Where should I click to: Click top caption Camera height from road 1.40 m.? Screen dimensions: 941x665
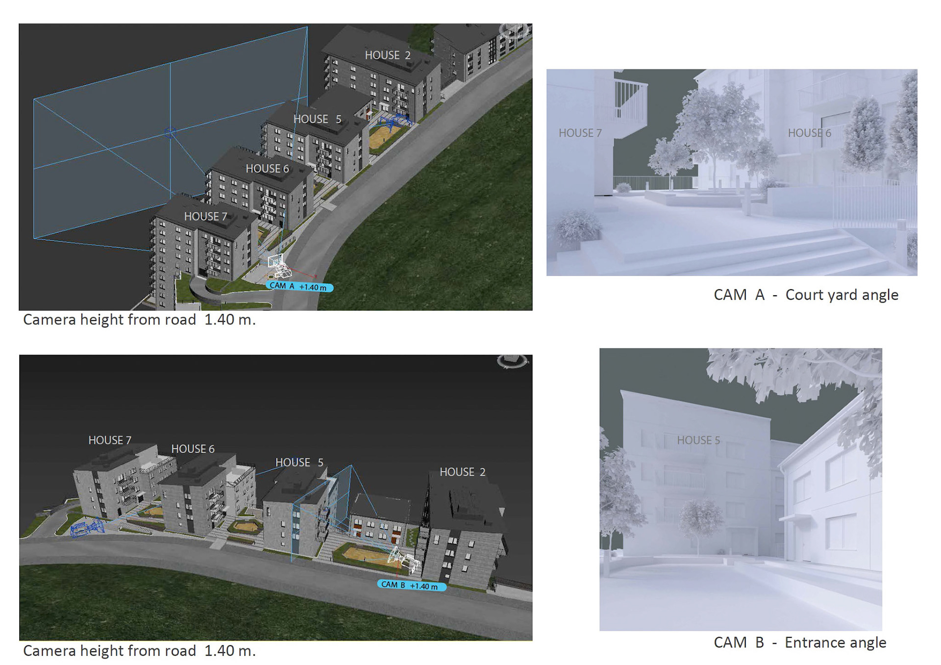(140, 320)
